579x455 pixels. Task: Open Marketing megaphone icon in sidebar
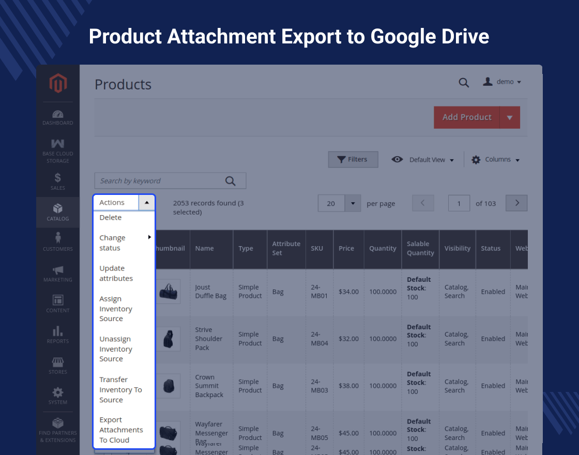point(58,272)
